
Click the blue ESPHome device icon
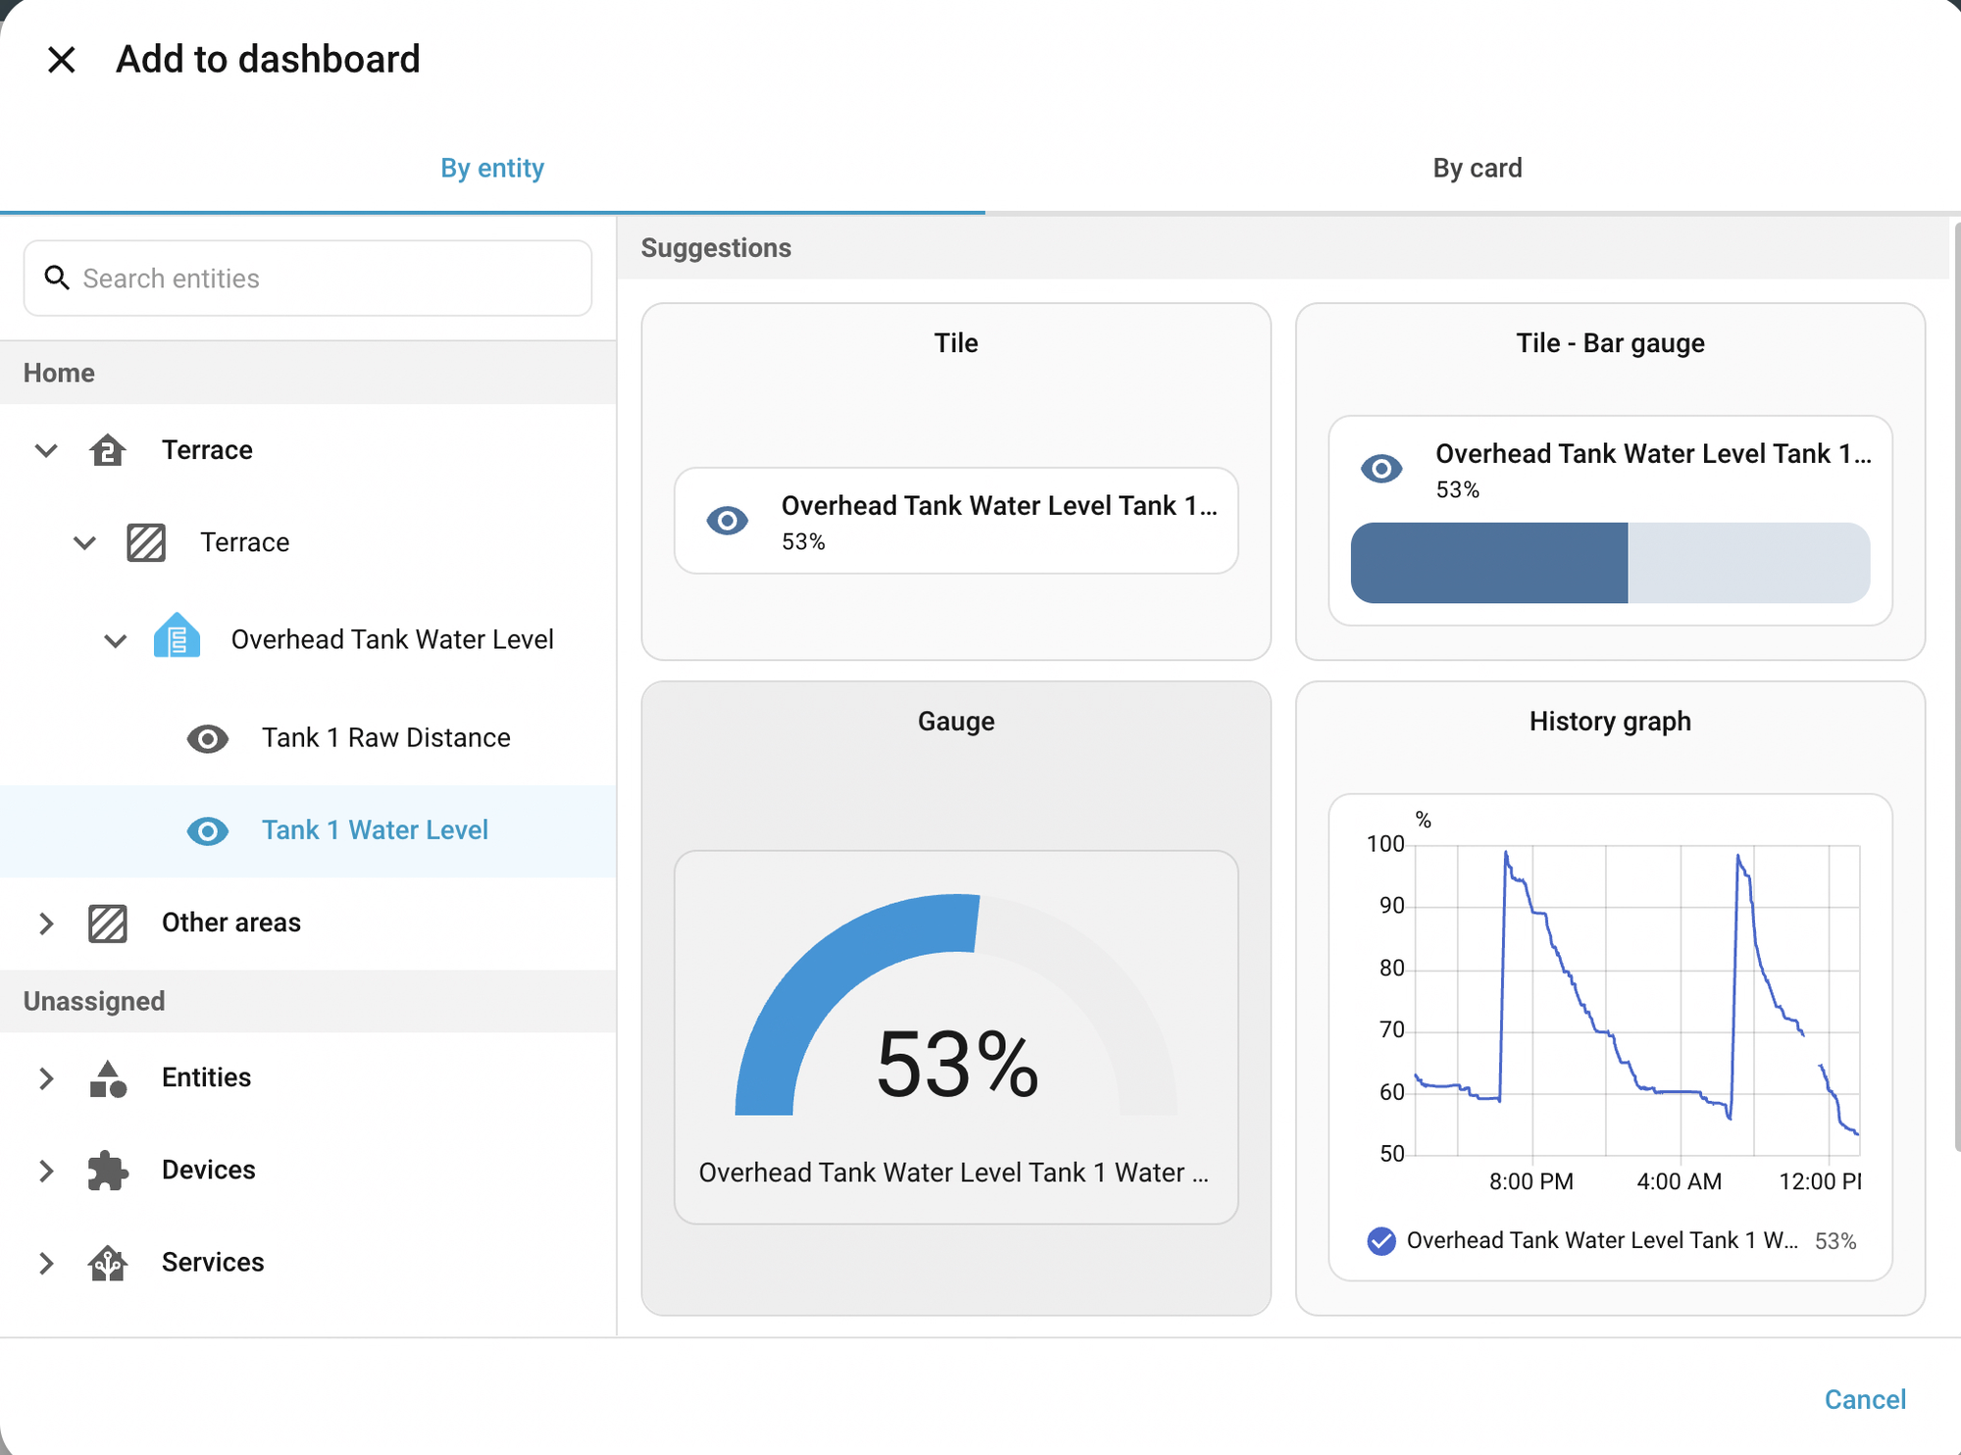click(x=177, y=635)
